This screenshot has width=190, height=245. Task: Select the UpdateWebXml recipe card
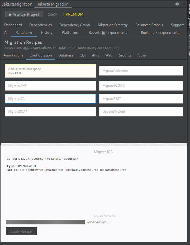(141, 112)
